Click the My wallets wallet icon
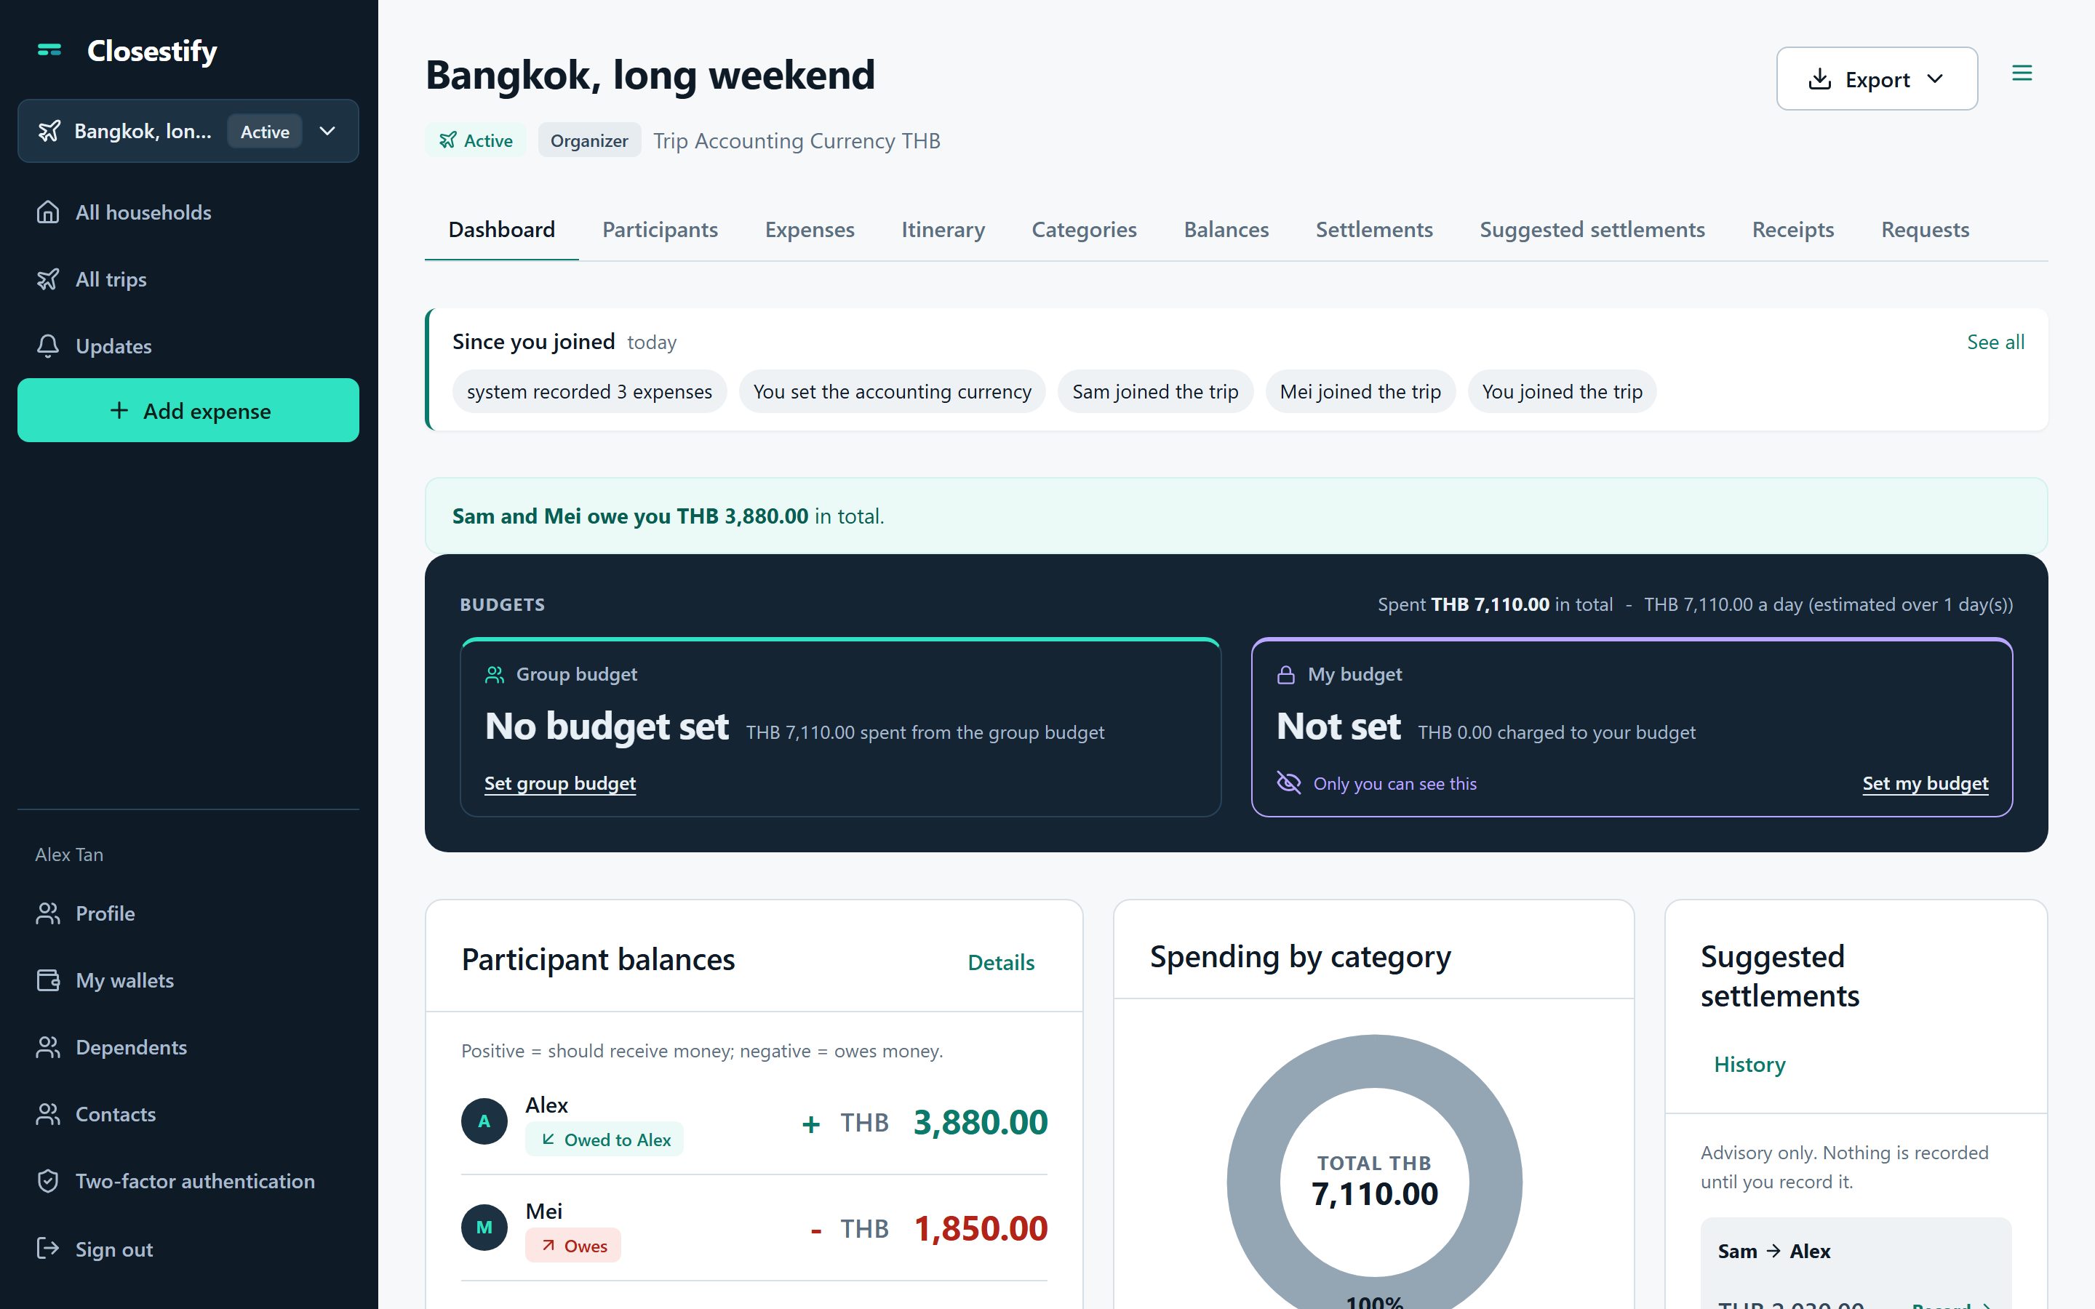The image size is (2095, 1309). click(x=49, y=980)
